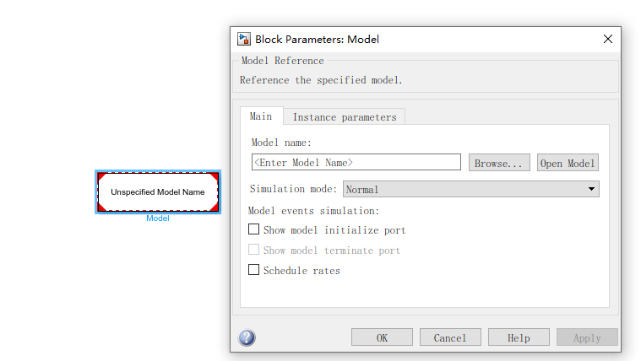This screenshot has height=361, width=641.
Task: Enable Show model initialize port
Action: pos(254,229)
